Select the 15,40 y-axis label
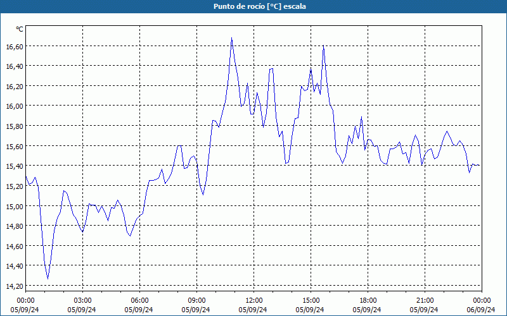 point(15,167)
